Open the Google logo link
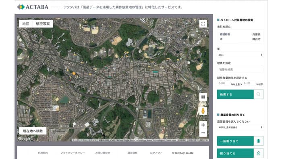The height and width of the screenshot is (159, 282). (x=24, y=139)
